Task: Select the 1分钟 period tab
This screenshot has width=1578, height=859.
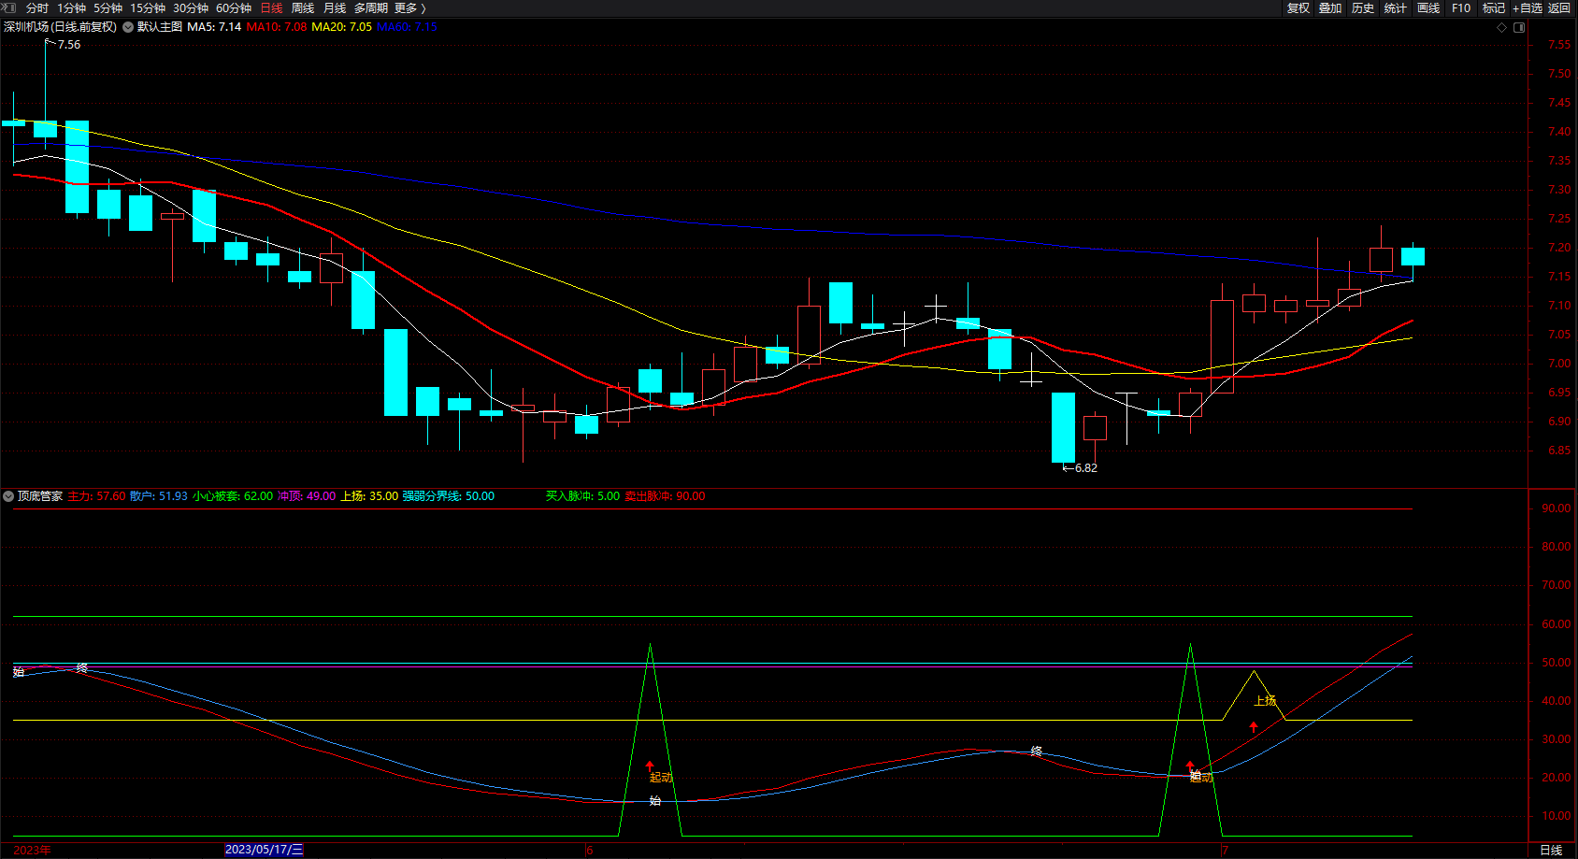Action: coord(71,8)
